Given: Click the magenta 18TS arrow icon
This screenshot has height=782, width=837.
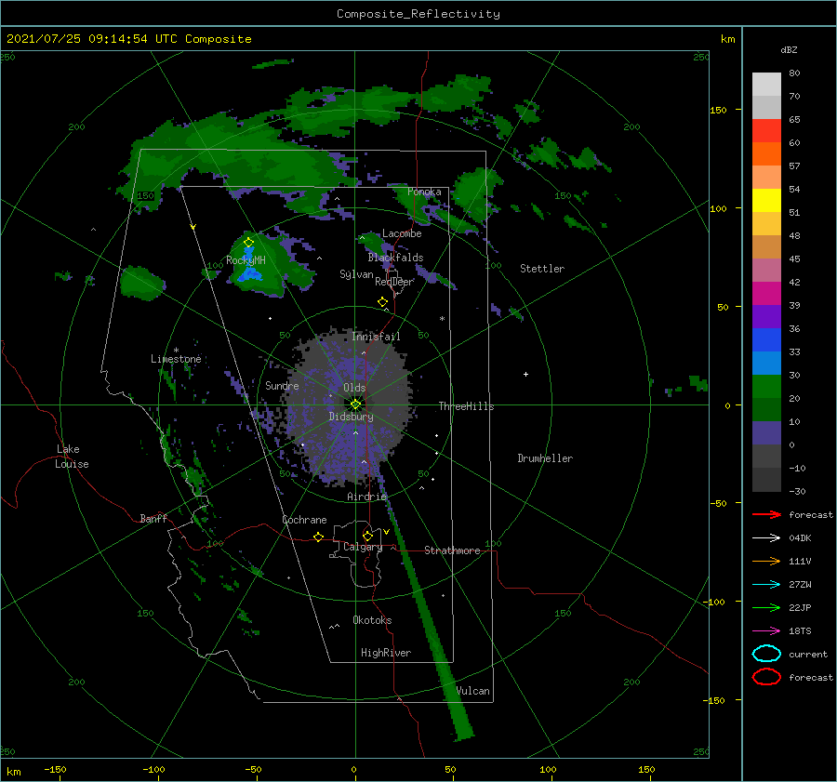Looking at the screenshot, I should 766,631.
